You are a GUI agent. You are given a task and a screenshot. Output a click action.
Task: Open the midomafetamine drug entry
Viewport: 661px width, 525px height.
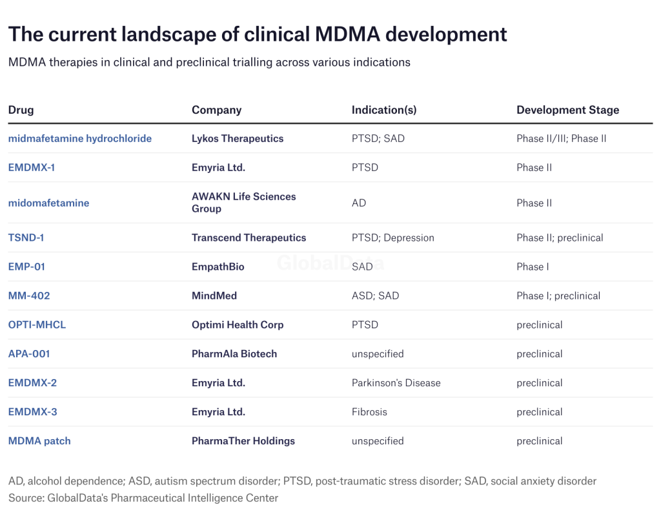tap(49, 203)
